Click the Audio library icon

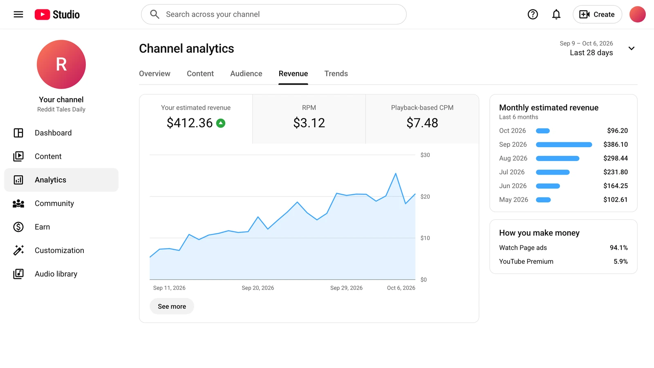18,274
